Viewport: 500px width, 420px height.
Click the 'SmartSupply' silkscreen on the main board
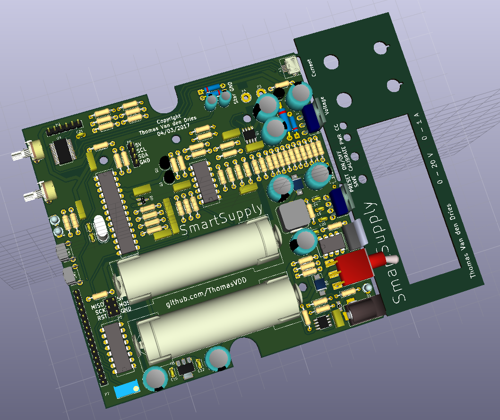point(222,219)
